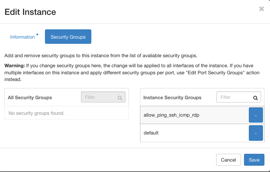Click the 'Instance Security Groups' heading
This screenshot has width=270, height=172.
(x=172, y=97)
